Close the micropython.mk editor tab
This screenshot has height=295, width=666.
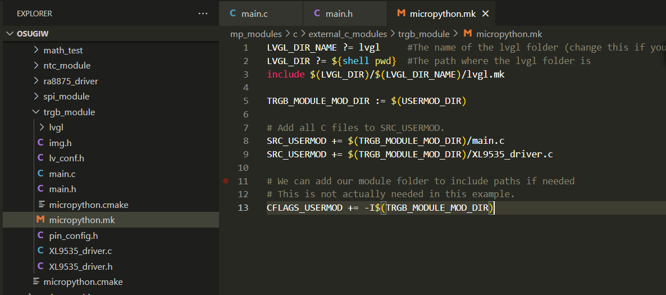pyautogui.click(x=486, y=13)
